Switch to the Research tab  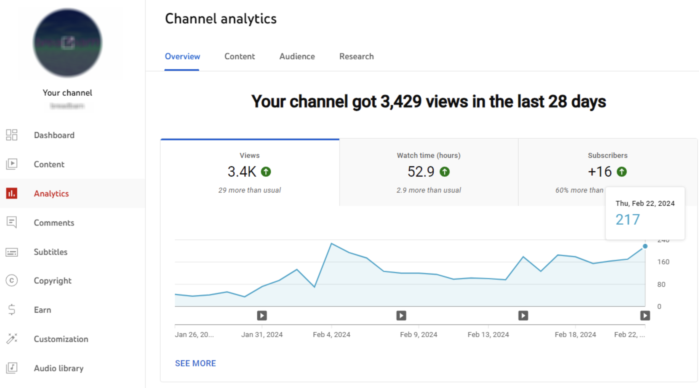pos(356,56)
